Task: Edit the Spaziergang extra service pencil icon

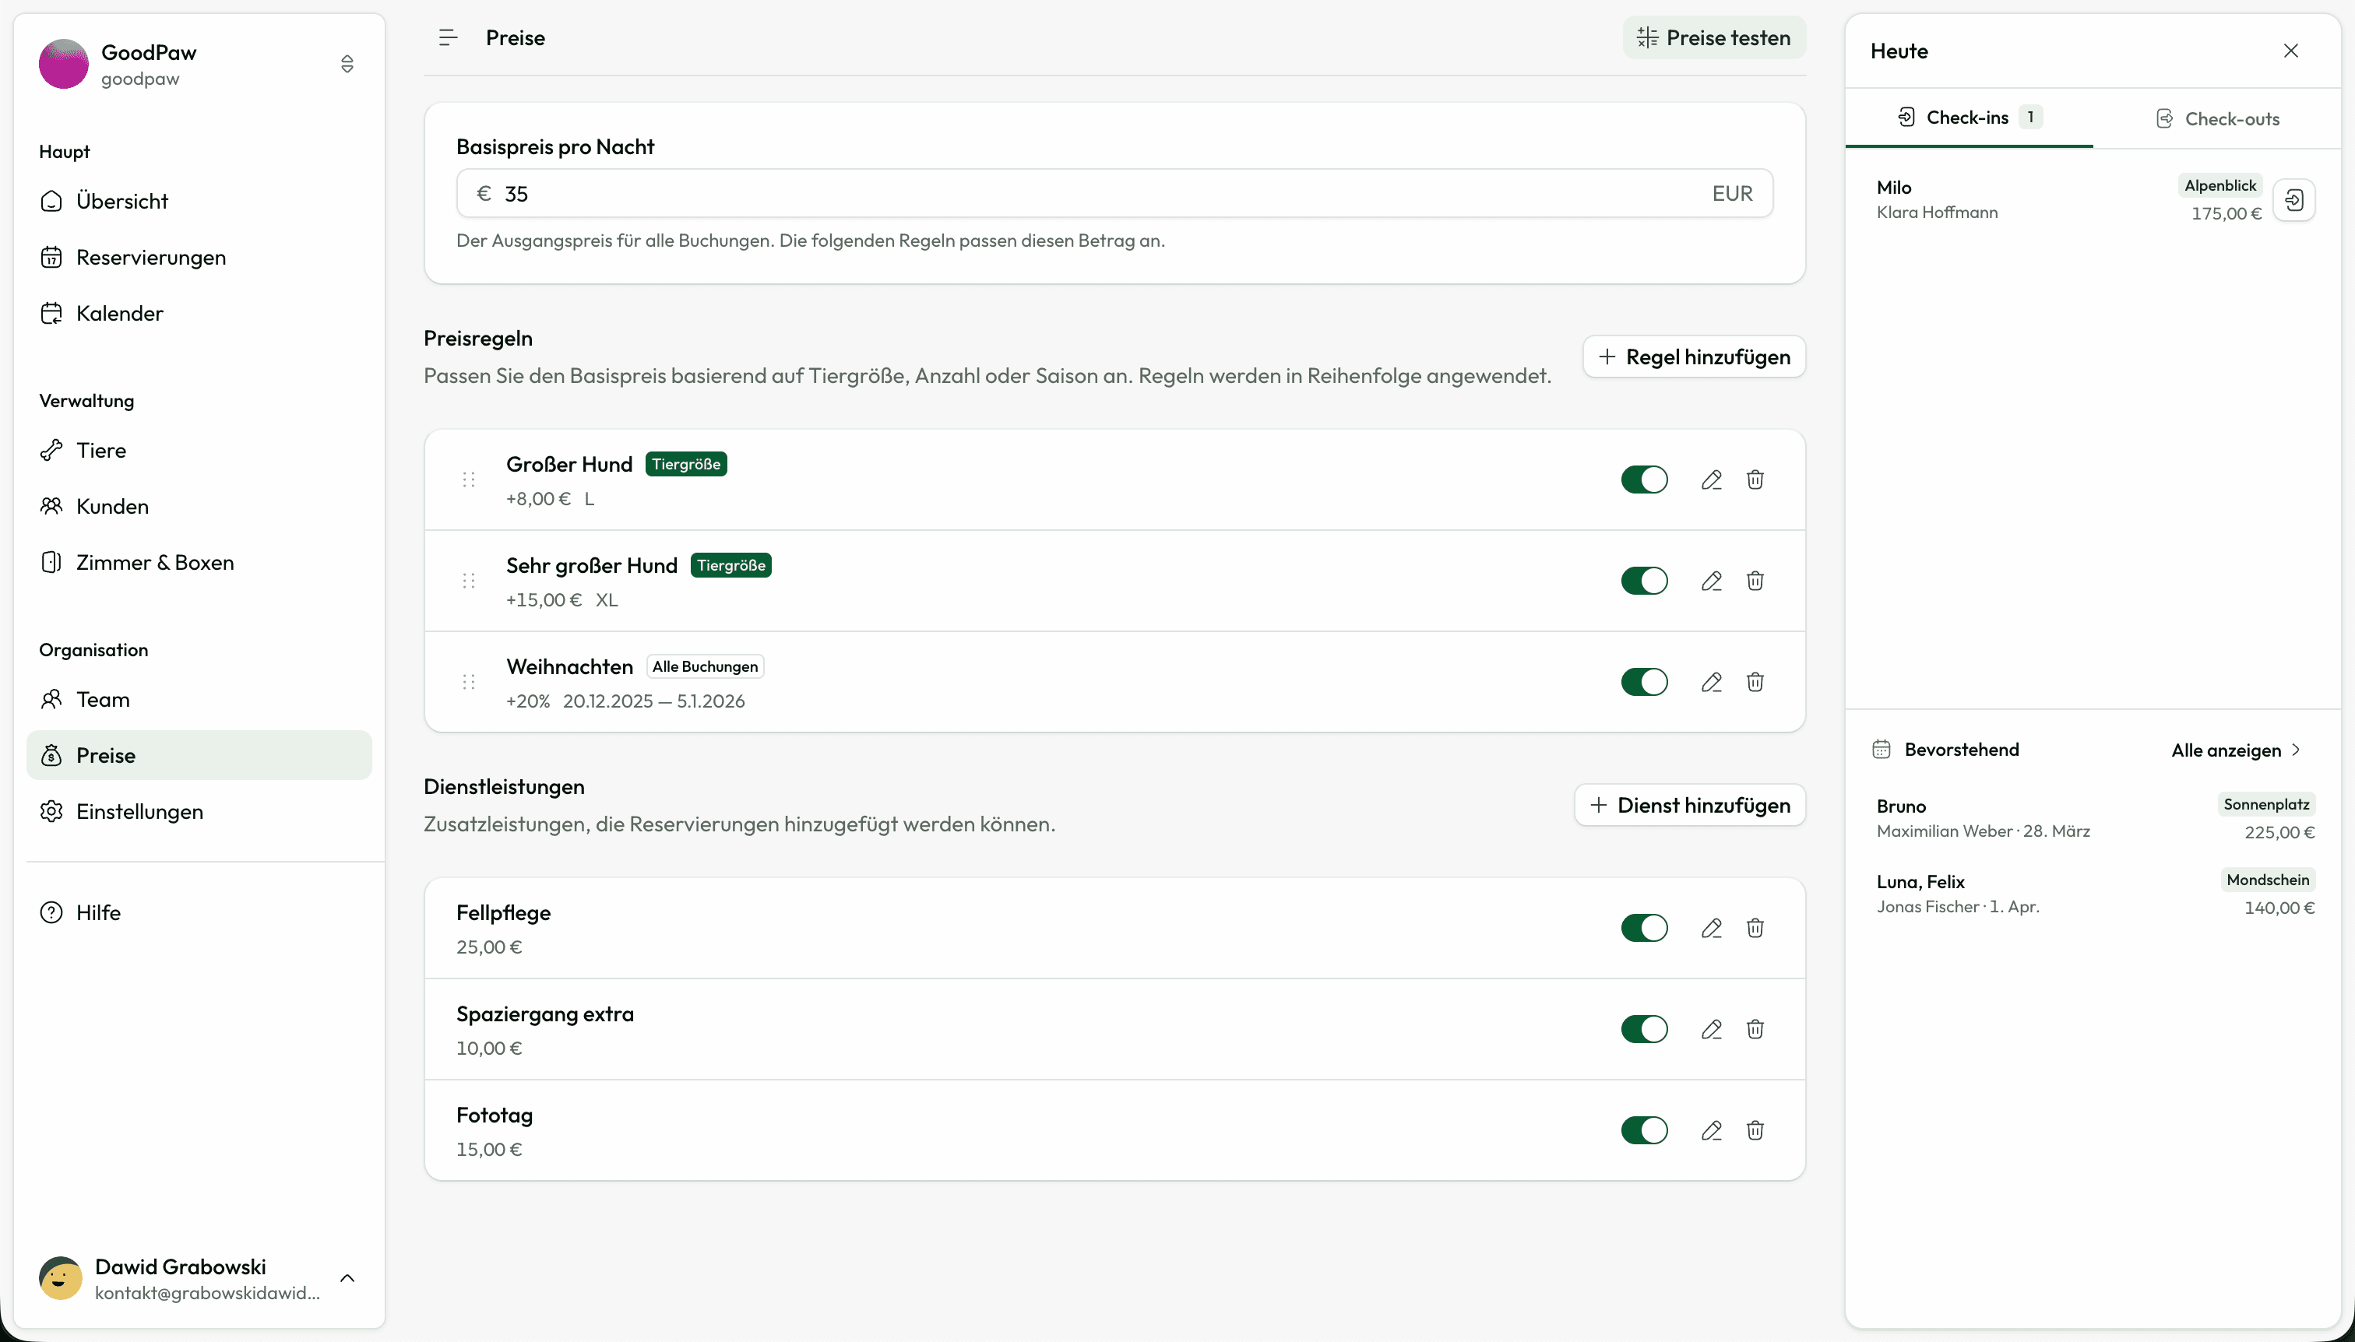Action: tap(1712, 1030)
